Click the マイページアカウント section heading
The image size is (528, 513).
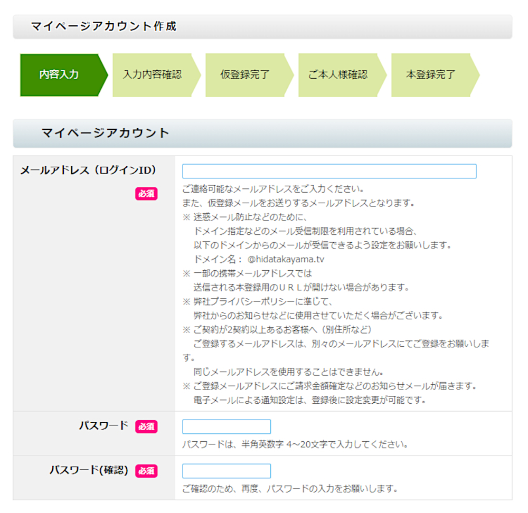pyautogui.click(x=106, y=133)
